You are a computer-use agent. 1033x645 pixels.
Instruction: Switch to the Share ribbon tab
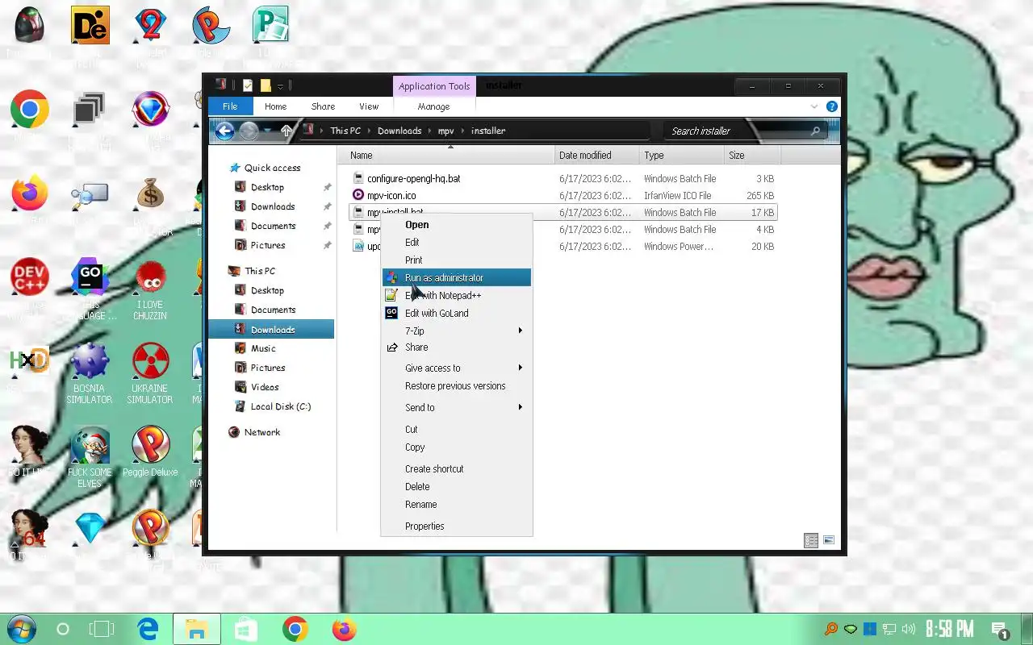323,106
